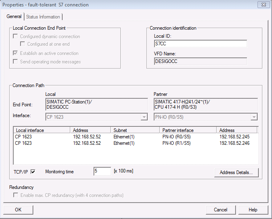The width and height of the screenshot is (272, 219).
Task: Select the General tab
Action: (14, 17)
